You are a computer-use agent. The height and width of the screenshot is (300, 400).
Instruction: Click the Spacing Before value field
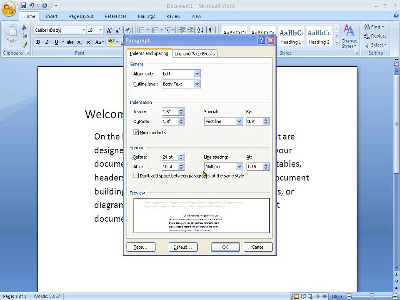click(x=170, y=157)
